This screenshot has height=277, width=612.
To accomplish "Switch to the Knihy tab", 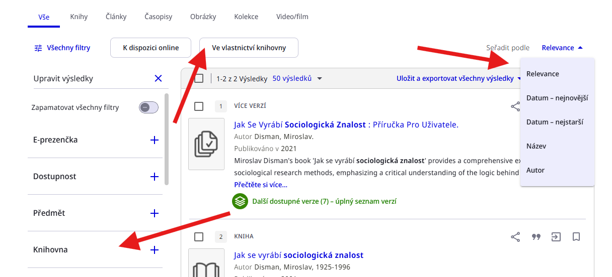I will (x=79, y=17).
